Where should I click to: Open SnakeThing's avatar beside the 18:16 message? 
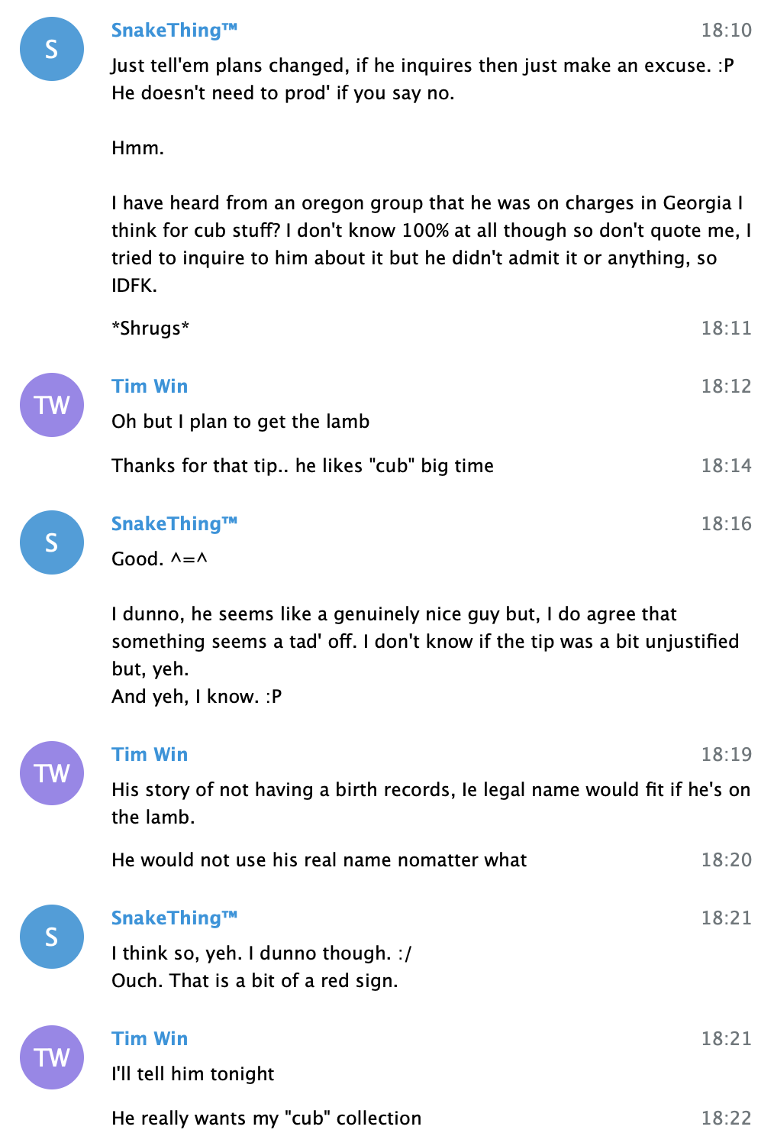[52, 542]
